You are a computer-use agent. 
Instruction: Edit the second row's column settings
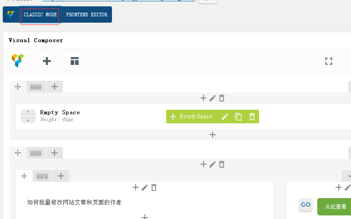point(213,164)
